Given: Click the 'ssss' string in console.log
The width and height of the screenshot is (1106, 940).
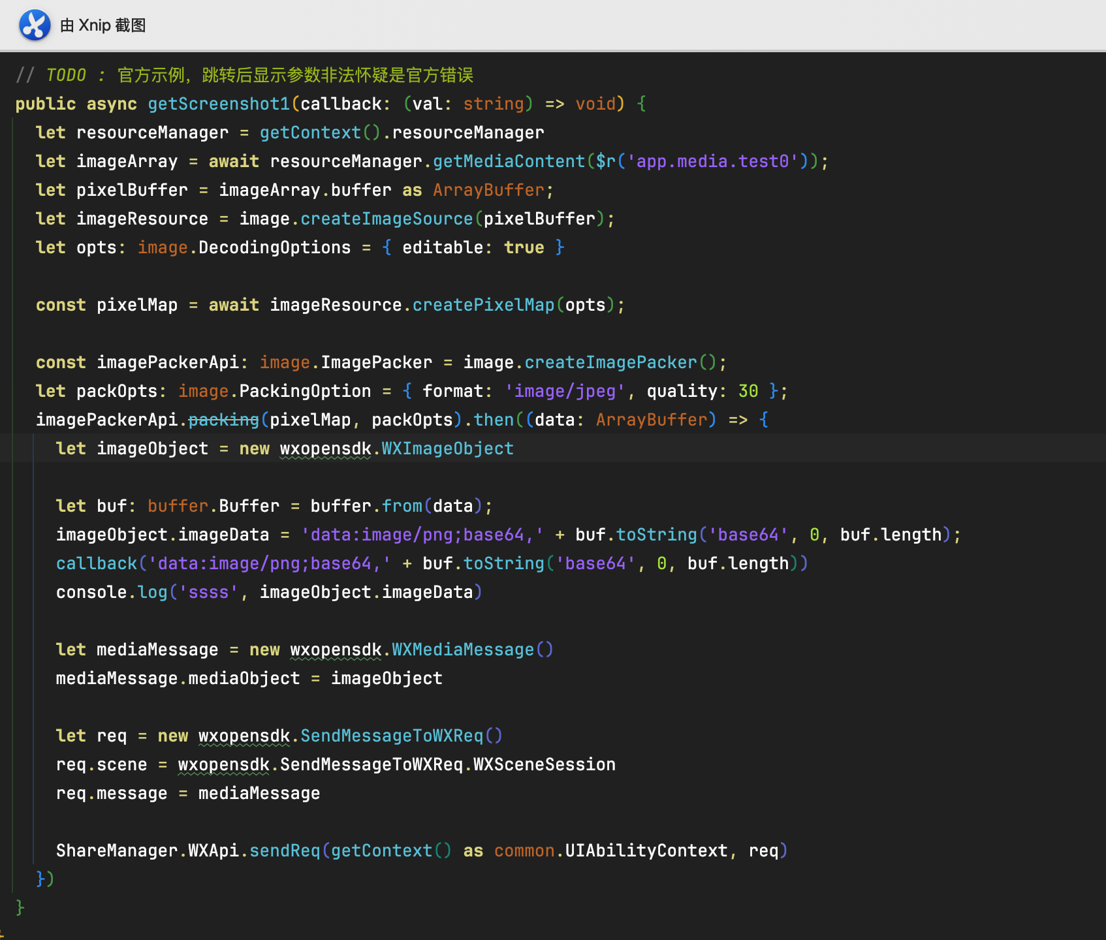Looking at the screenshot, I should pyautogui.click(x=208, y=592).
